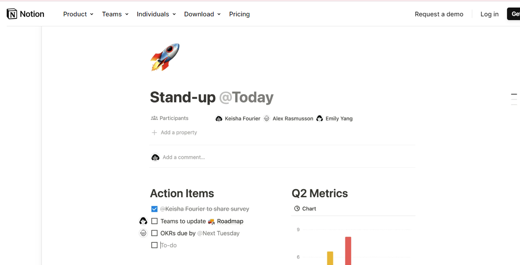
Task: Expand the Product dropdown menu
Action: (78, 14)
